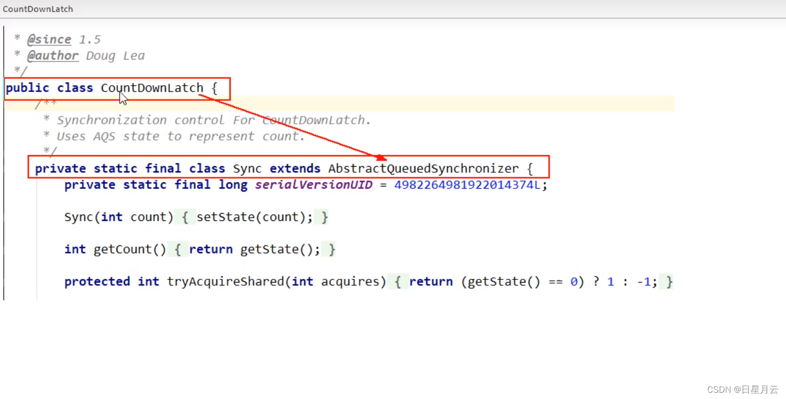Click getState() in tryAcquireShared body
The width and height of the screenshot is (786, 399).
(504, 281)
